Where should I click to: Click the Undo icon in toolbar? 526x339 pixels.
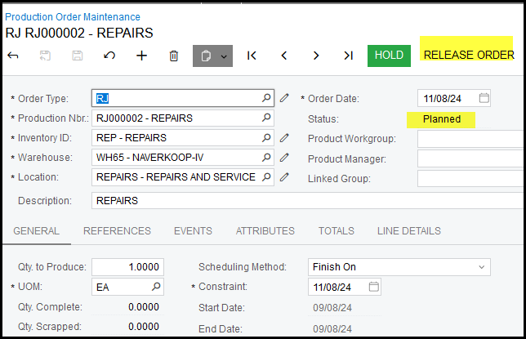[109, 56]
